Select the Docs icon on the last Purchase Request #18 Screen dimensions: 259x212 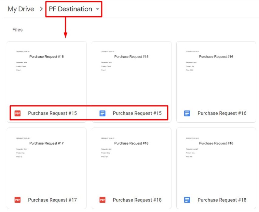pos(187,200)
